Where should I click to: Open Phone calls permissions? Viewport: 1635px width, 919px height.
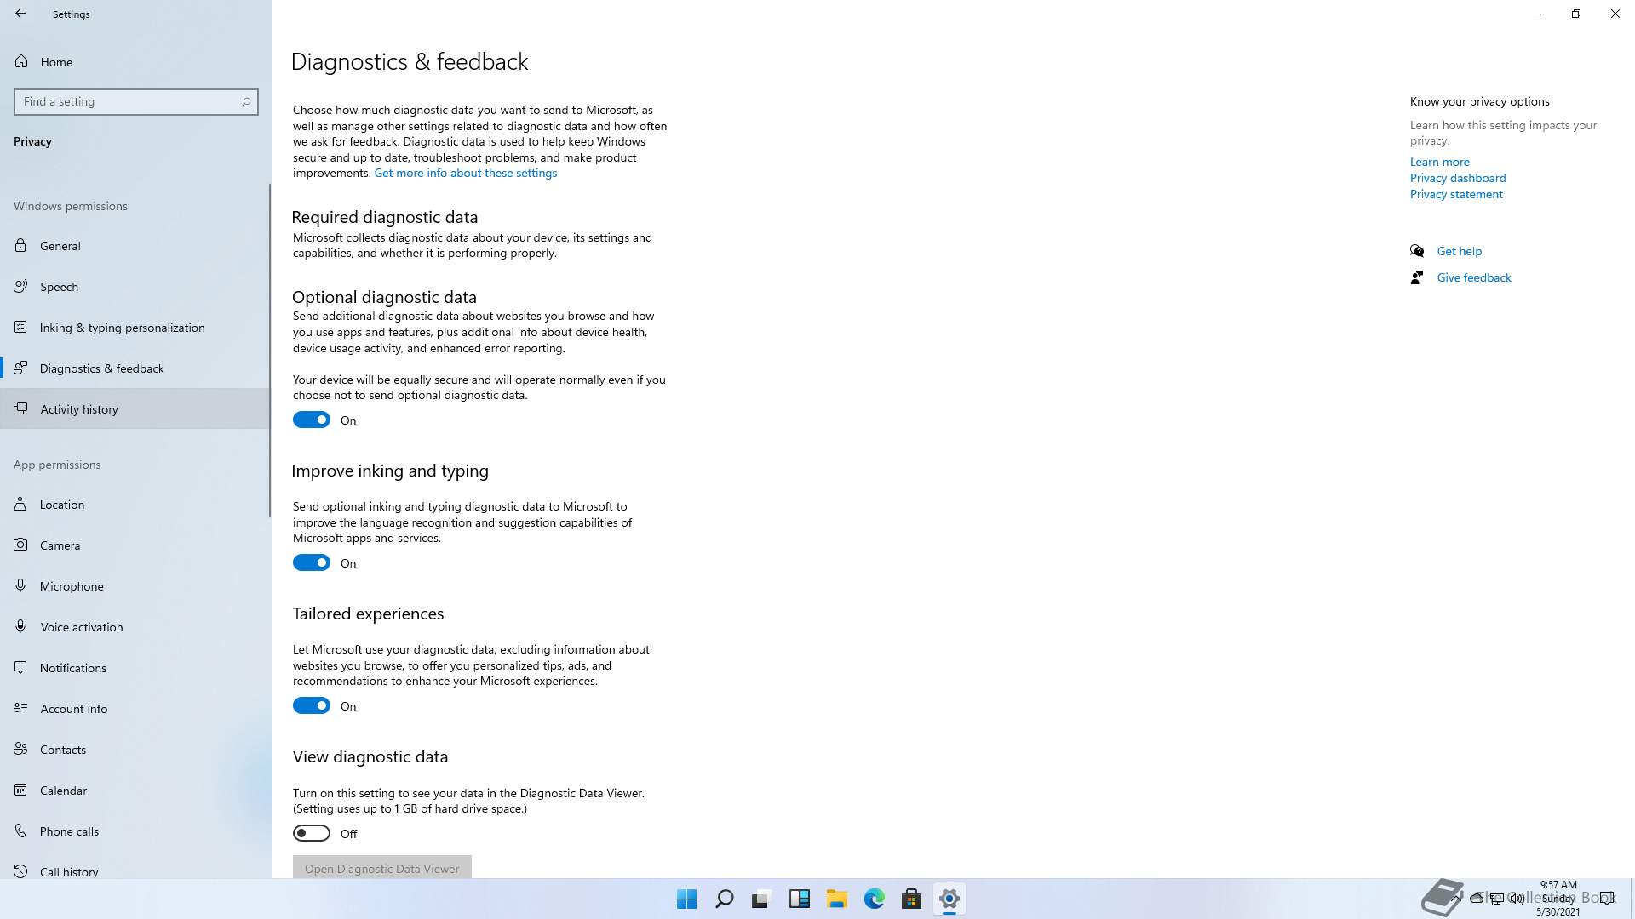tap(135, 831)
